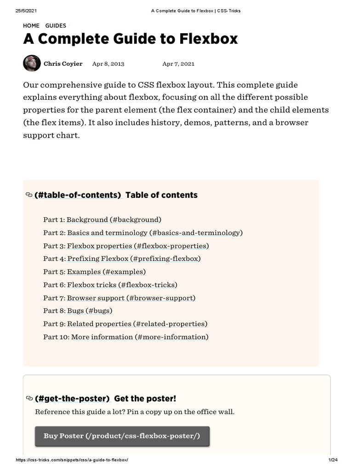Open the Chris Coyier author link
This screenshot has width=353, height=471.
coord(63,64)
